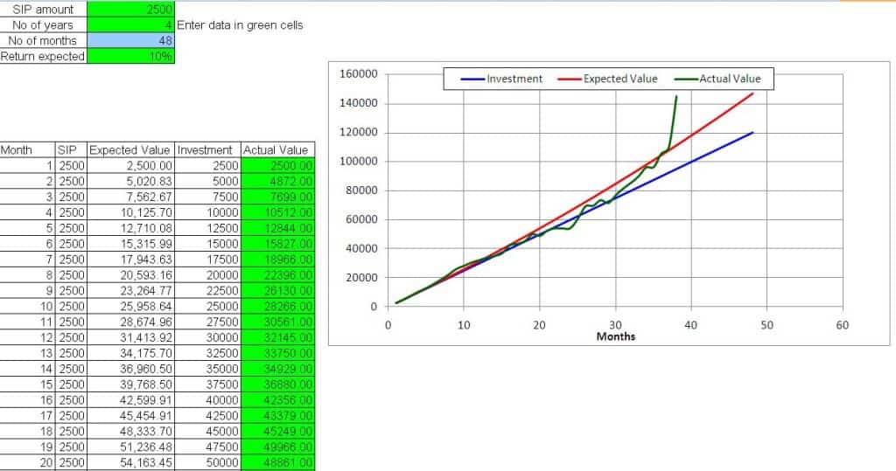Select the blue No of months cell showing 48
The image size is (896, 471).
click(x=130, y=41)
